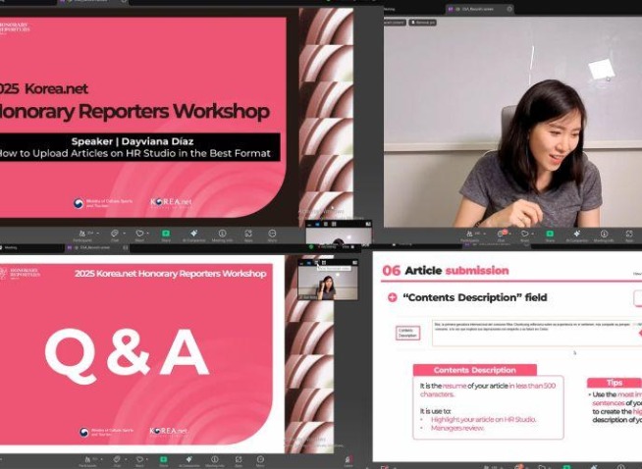This screenshot has width=642, height=469.
Task: Click "Q&A" text on the slide
Action: 127,354
